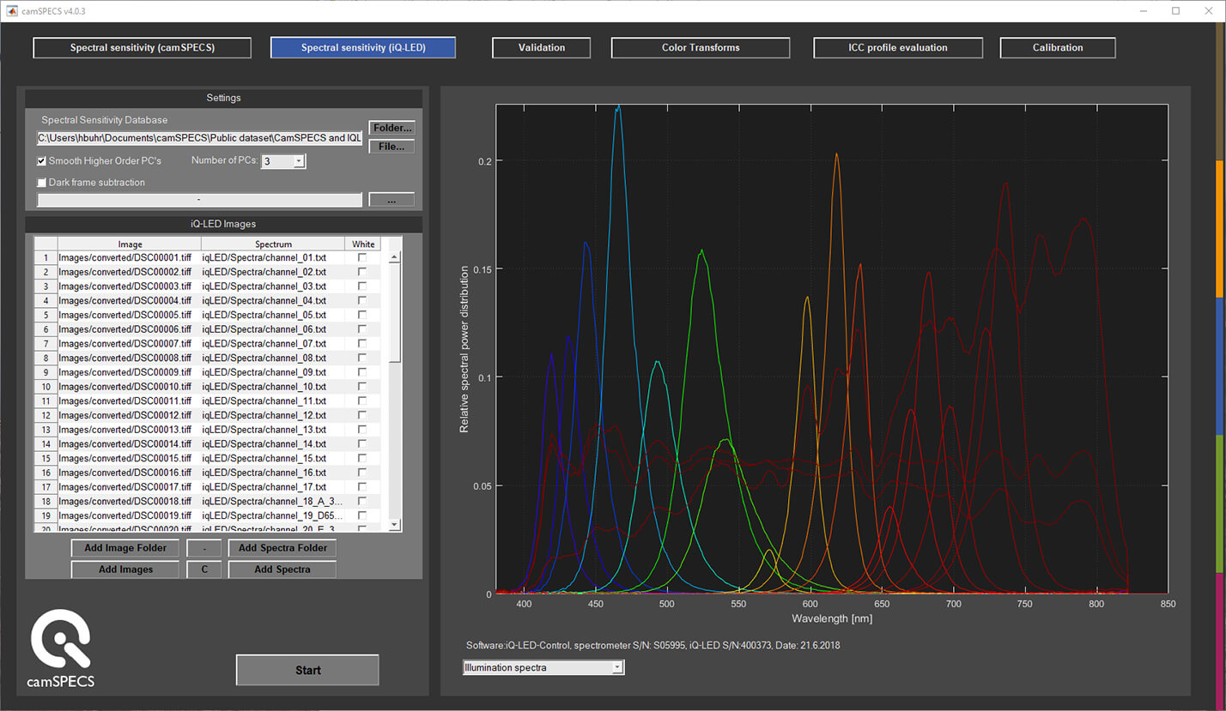Go to the Validation tab
The width and height of the screenshot is (1226, 711).
542,48
